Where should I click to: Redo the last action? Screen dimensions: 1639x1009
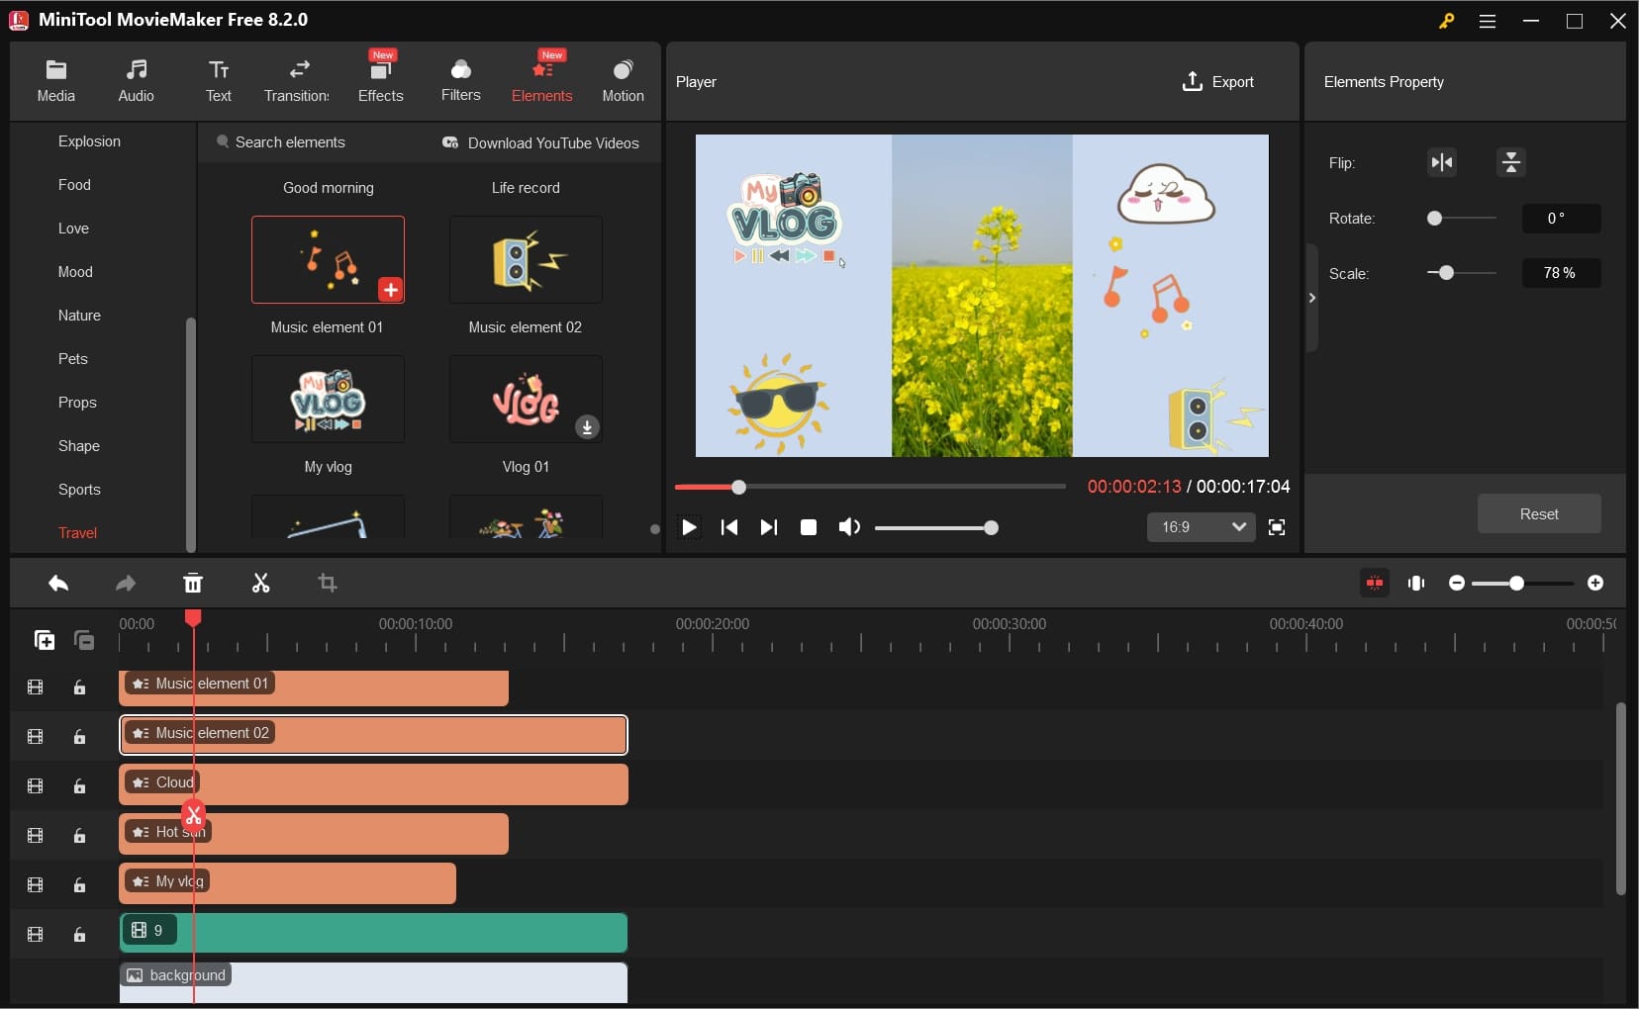pos(126,584)
